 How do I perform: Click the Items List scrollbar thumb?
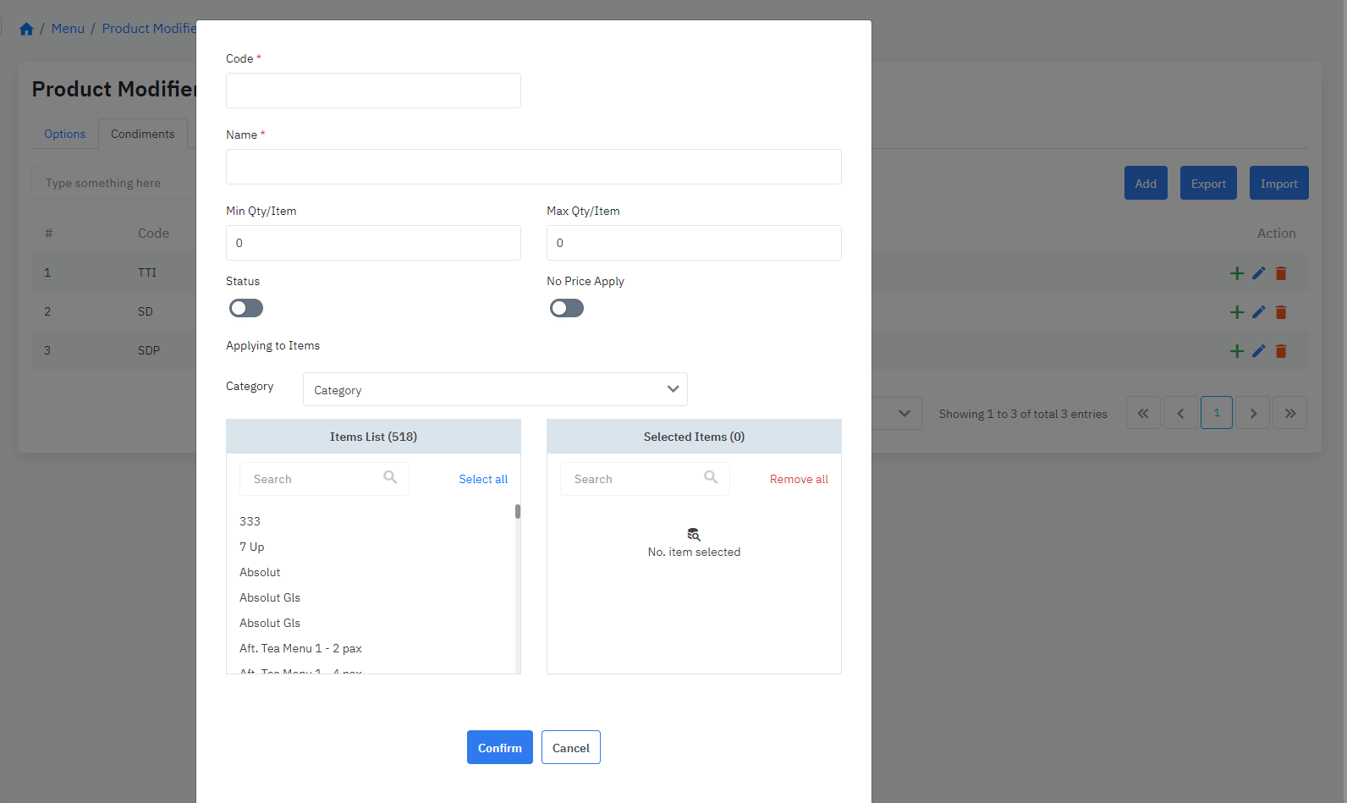tap(518, 511)
